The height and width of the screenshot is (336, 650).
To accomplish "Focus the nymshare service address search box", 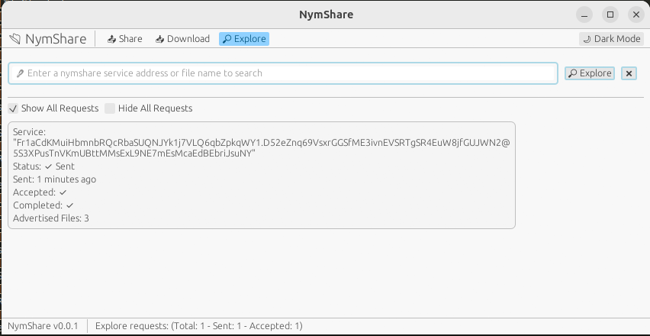I will [290, 73].
